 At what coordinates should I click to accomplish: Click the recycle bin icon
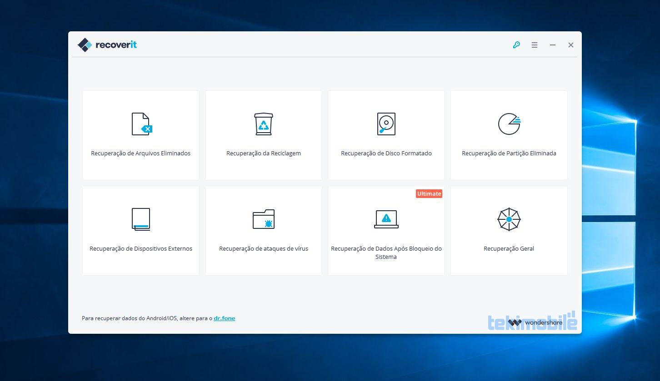coord(264,124)
